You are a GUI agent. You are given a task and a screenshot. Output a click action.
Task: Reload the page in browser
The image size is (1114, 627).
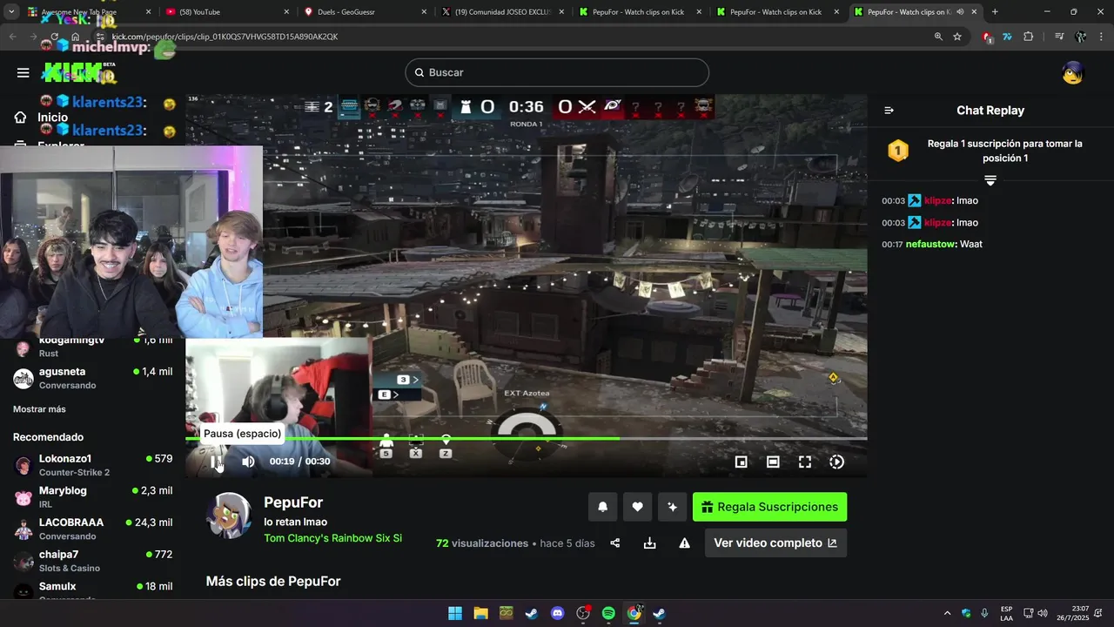[55, 37]
